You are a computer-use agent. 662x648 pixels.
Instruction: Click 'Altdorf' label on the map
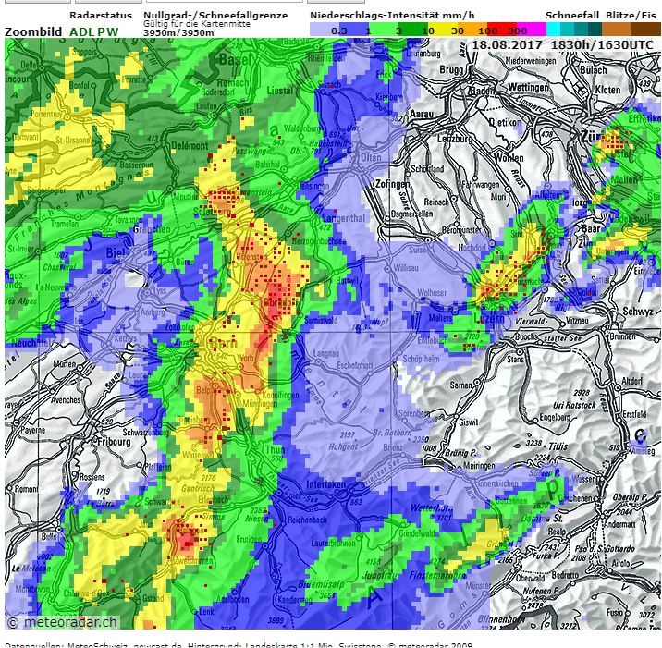[631, 381]
